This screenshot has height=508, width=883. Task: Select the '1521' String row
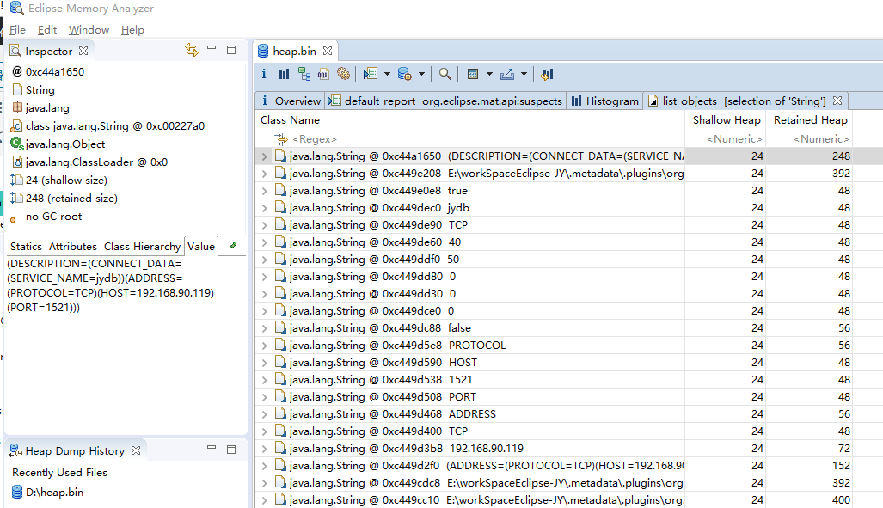pos(555,380)
